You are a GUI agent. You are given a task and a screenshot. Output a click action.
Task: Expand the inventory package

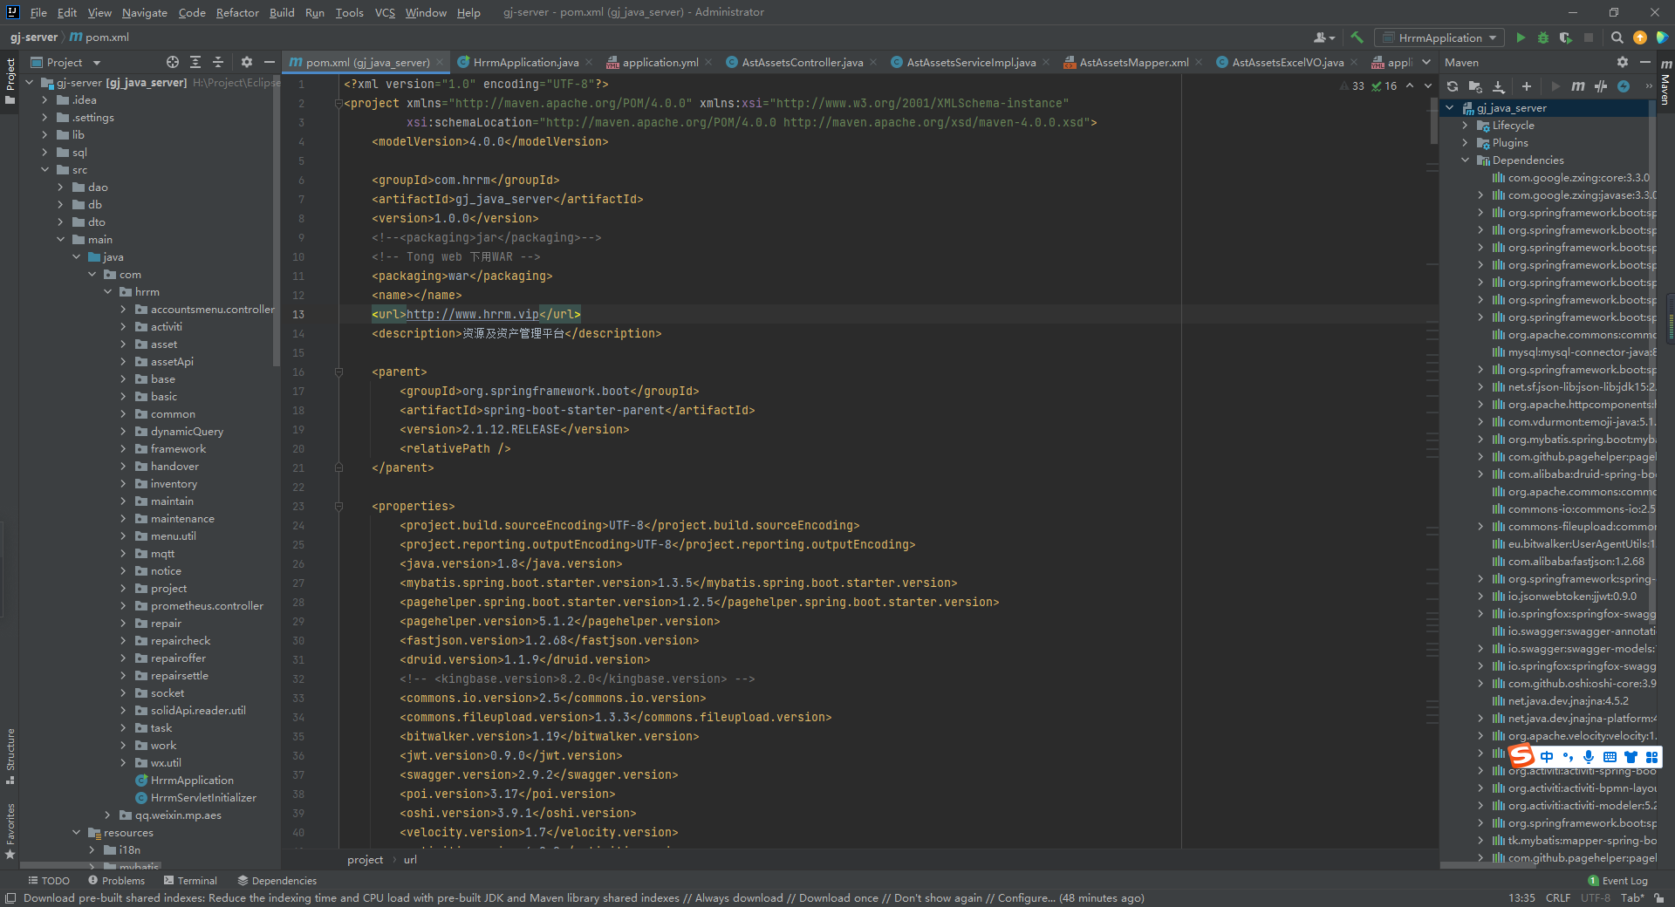[x=123, y=483]
